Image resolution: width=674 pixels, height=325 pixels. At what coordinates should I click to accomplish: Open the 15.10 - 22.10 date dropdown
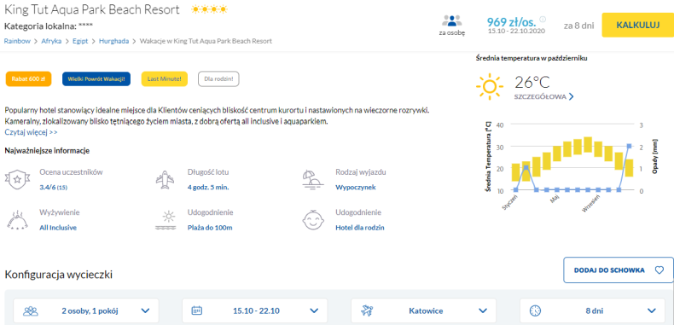click(x=255, y=310)
